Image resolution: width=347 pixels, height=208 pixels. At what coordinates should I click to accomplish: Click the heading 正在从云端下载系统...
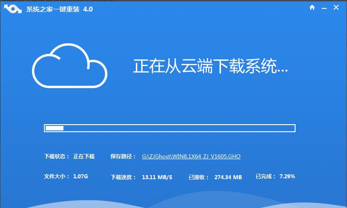(210, 66)
